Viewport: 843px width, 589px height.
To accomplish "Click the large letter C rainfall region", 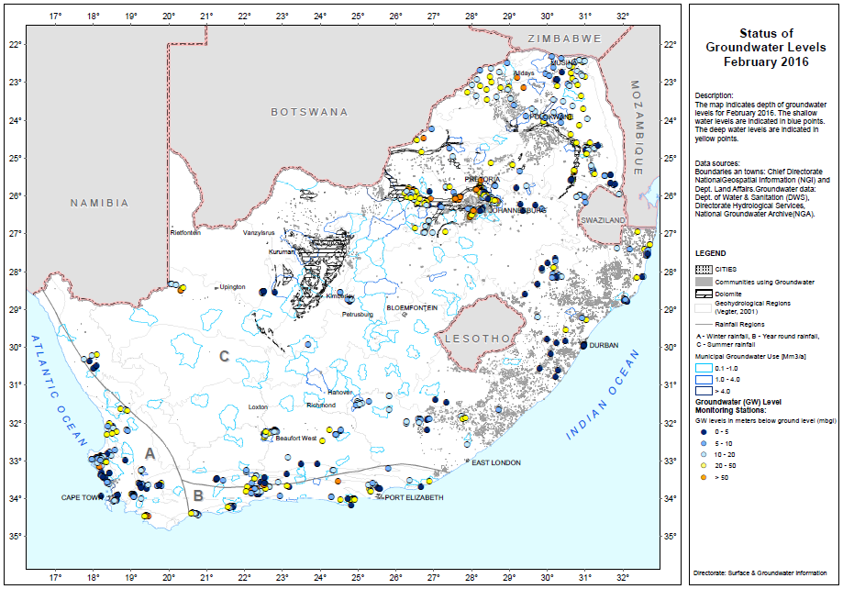I will click(222, 357).
